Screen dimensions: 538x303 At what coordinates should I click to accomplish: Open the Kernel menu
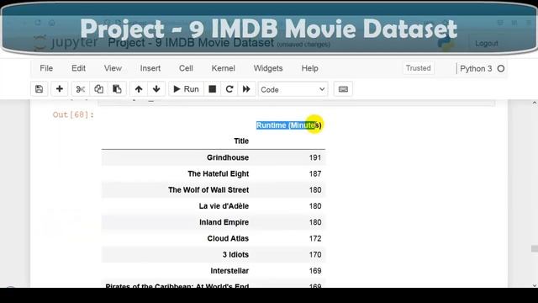pyautogui.click(x=223, y=68)
